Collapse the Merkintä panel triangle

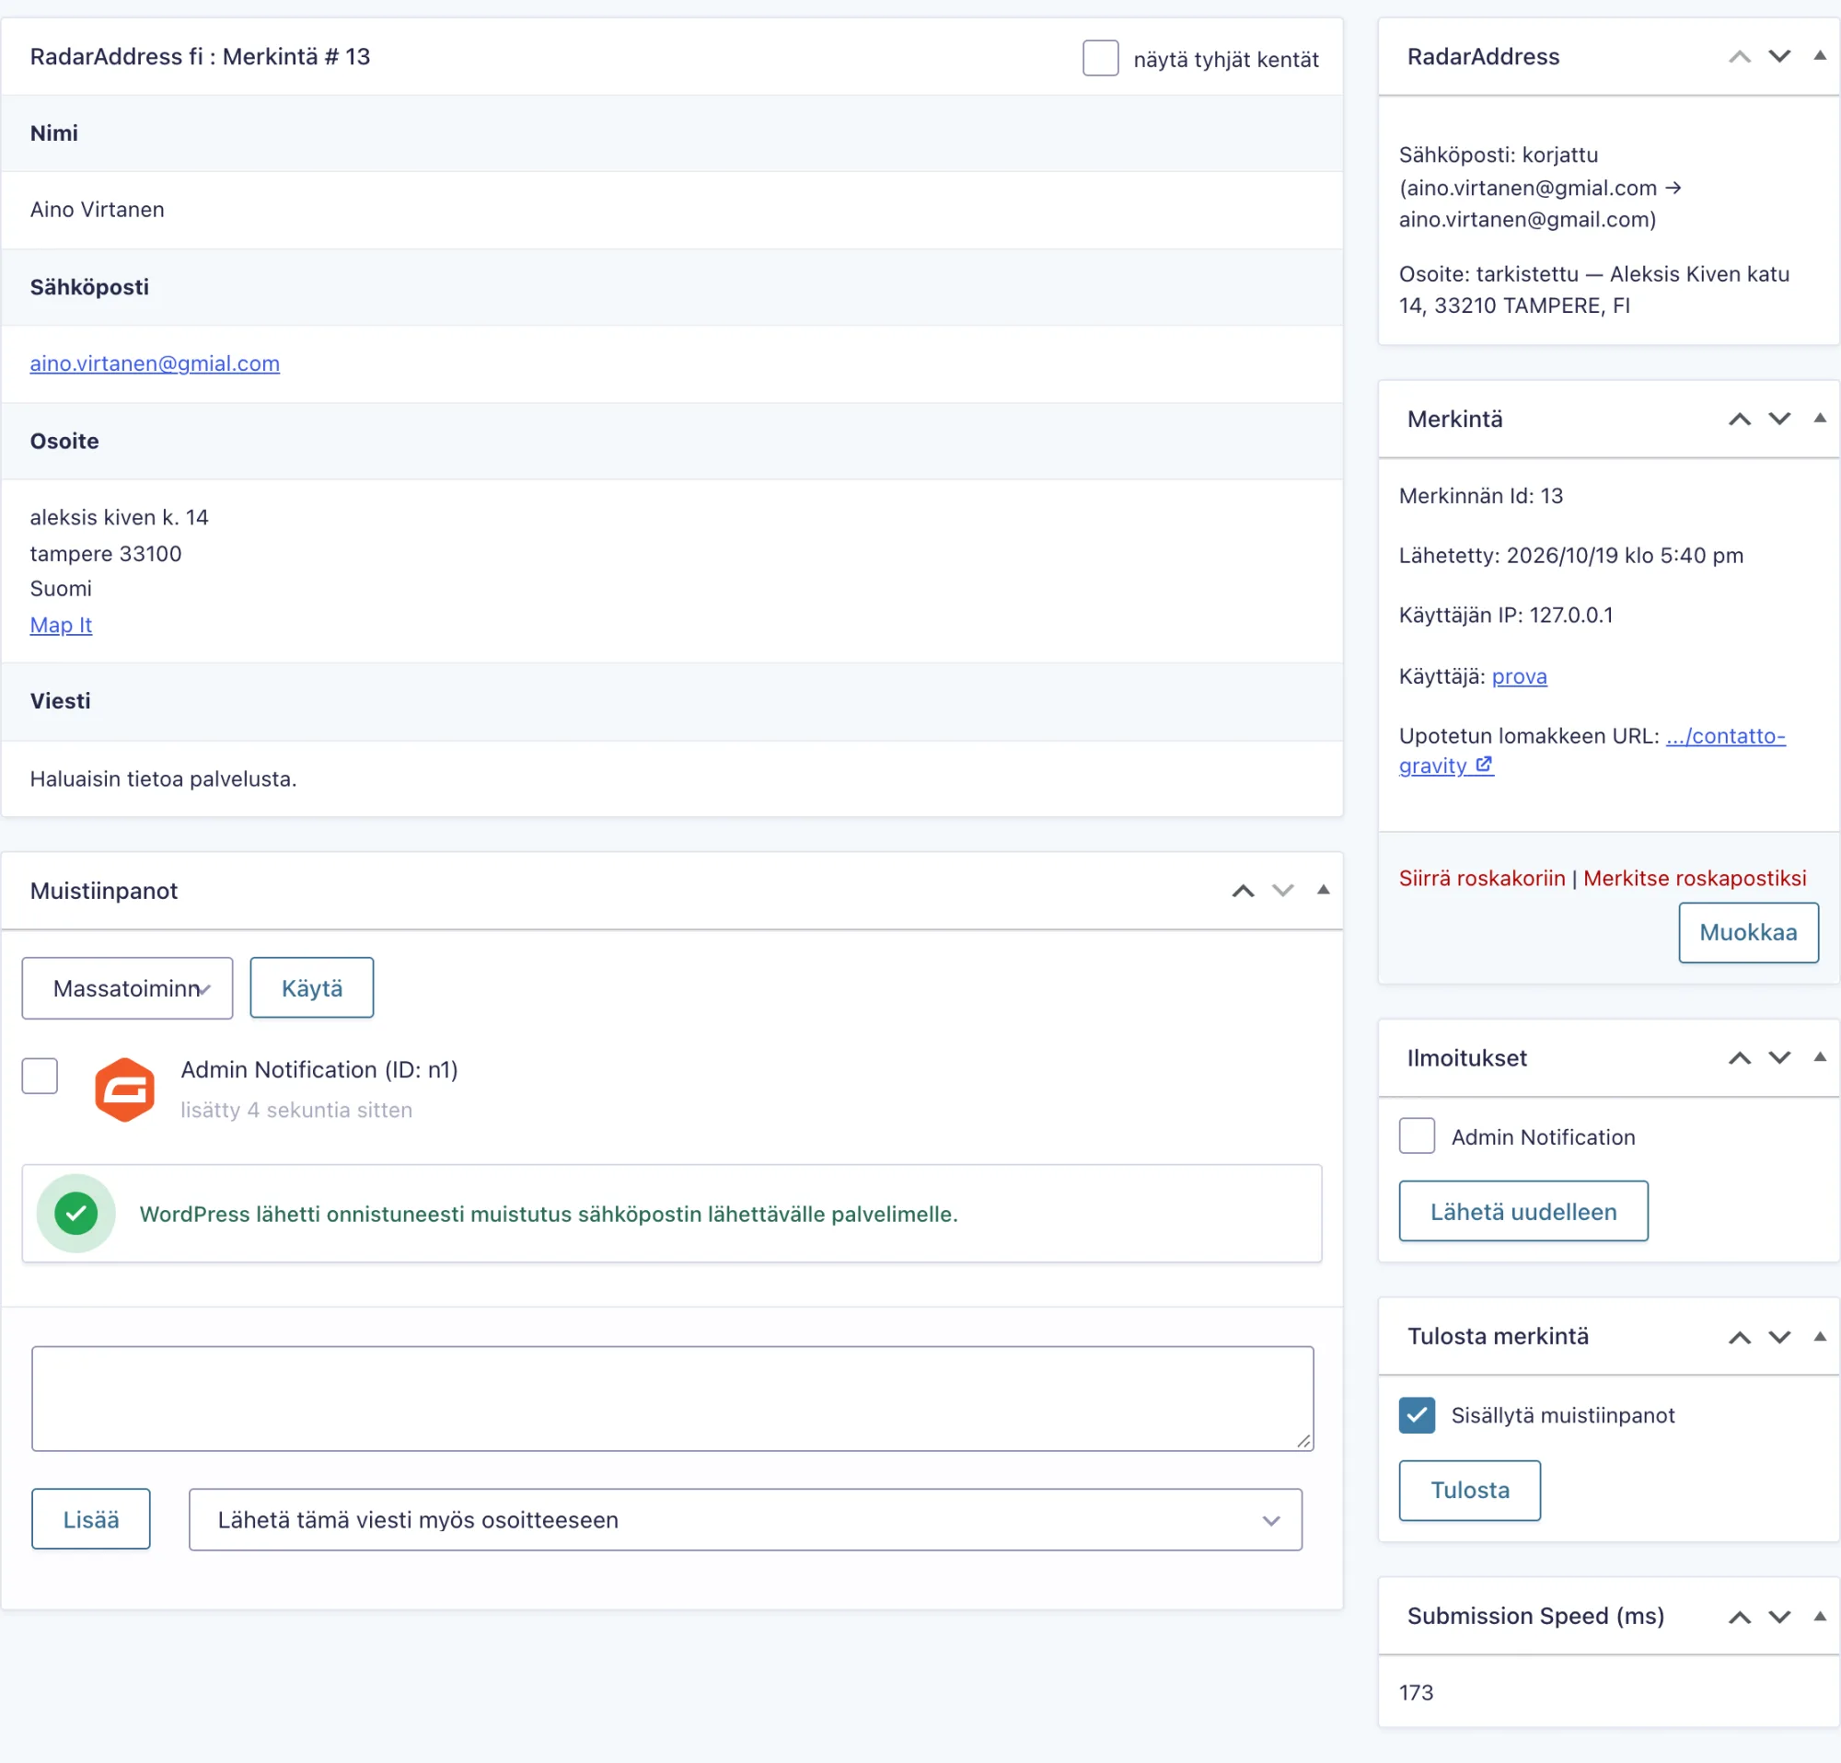(1820, 418)
